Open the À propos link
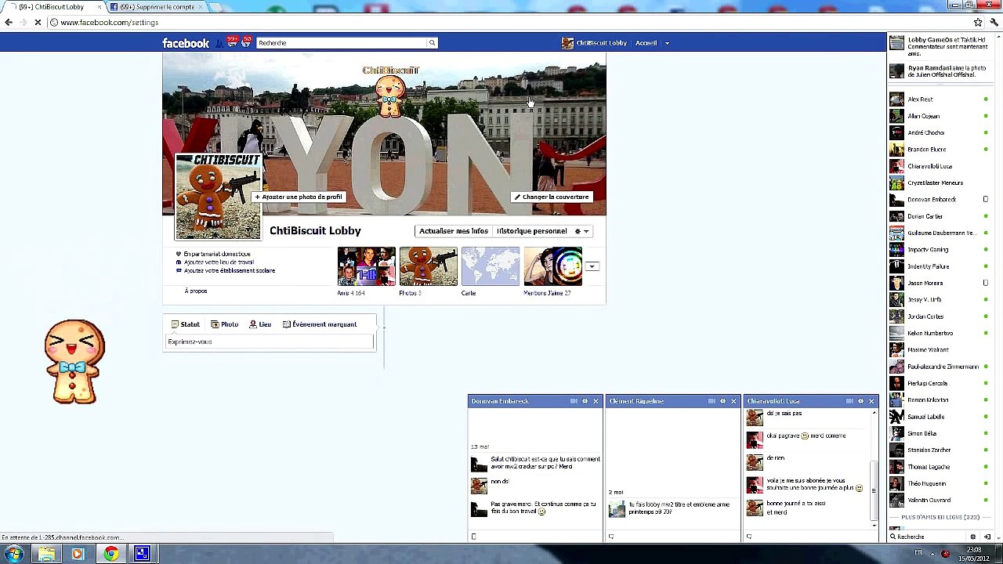1003x564 pixels. coord(196,291)
